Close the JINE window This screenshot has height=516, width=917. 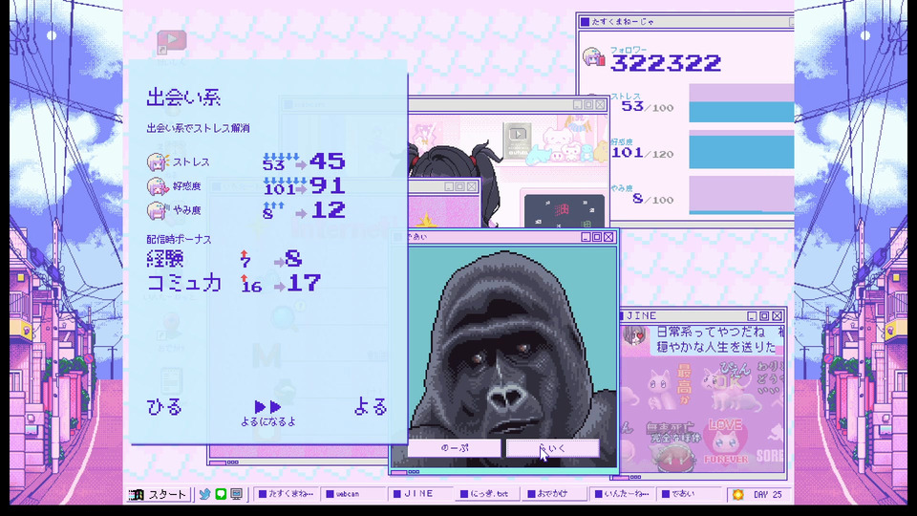point(777,316)
